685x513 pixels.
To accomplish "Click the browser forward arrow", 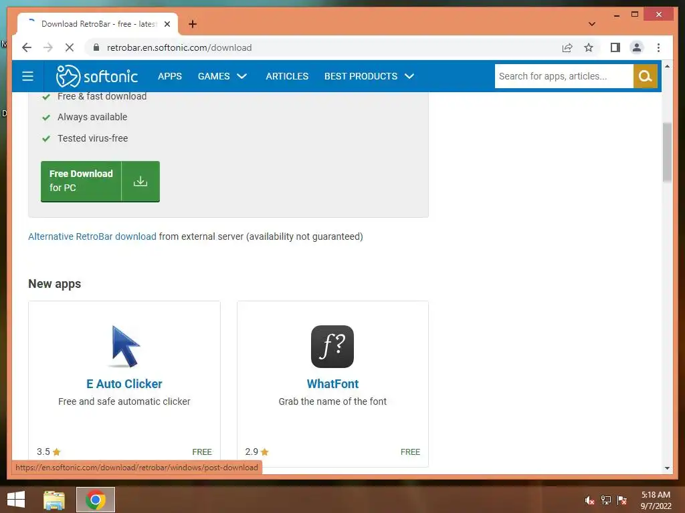I will 48,47.
